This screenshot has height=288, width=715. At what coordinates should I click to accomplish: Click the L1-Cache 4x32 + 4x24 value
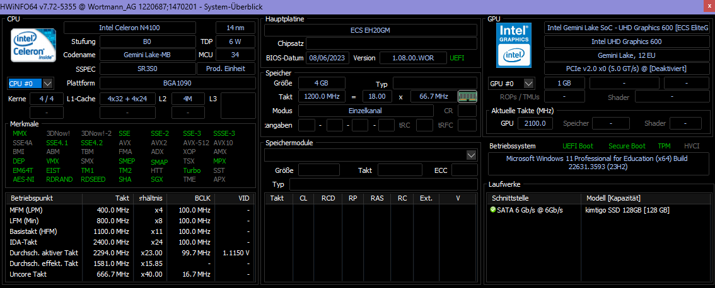127,99
